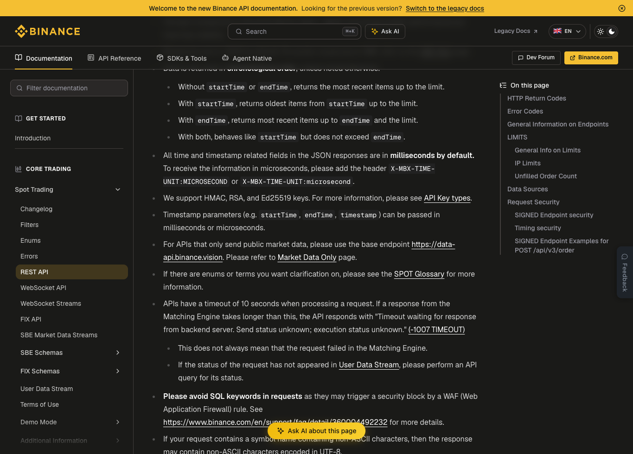Click the Ask AI button
This screenshot has width=633, height=454.
[385, 32]
